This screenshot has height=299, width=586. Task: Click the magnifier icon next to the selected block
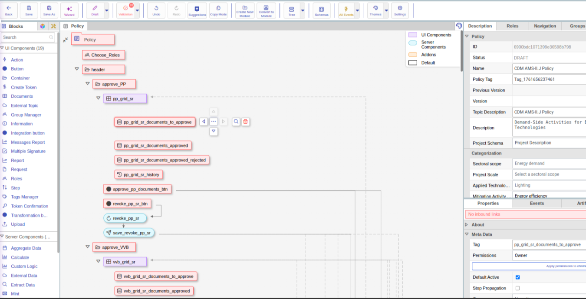236,122
